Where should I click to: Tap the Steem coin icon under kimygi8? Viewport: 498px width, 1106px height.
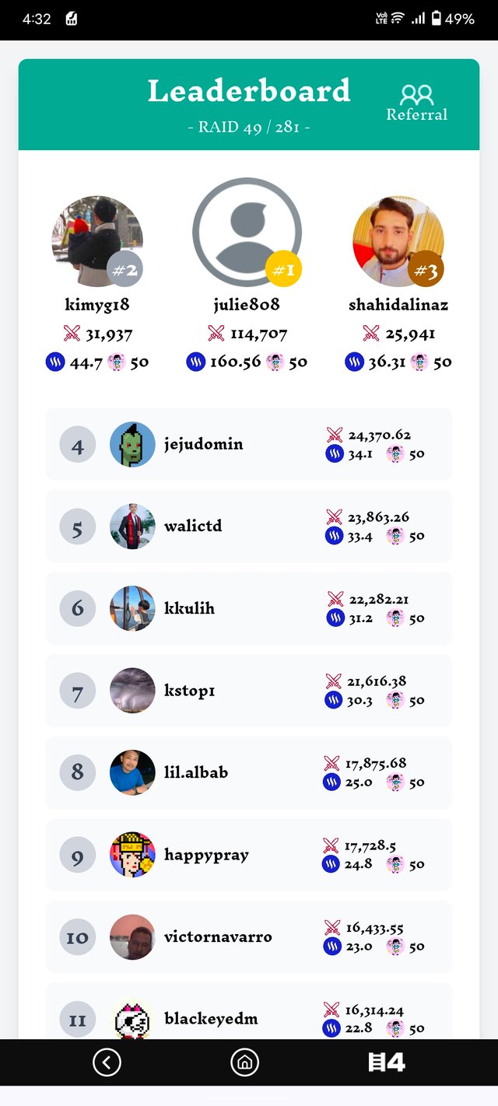[54, 362]
